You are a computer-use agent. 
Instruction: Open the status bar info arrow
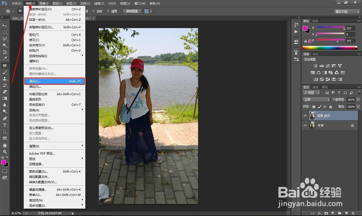coord(73,213)
